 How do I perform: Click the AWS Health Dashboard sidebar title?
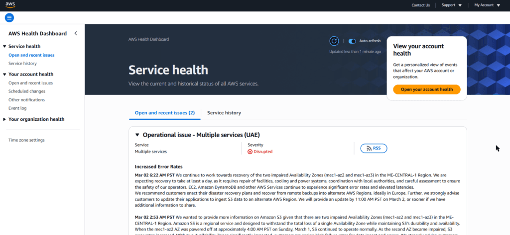(37, 33)
